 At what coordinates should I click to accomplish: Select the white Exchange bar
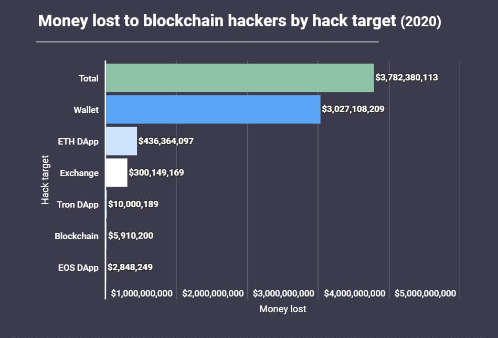116,172
